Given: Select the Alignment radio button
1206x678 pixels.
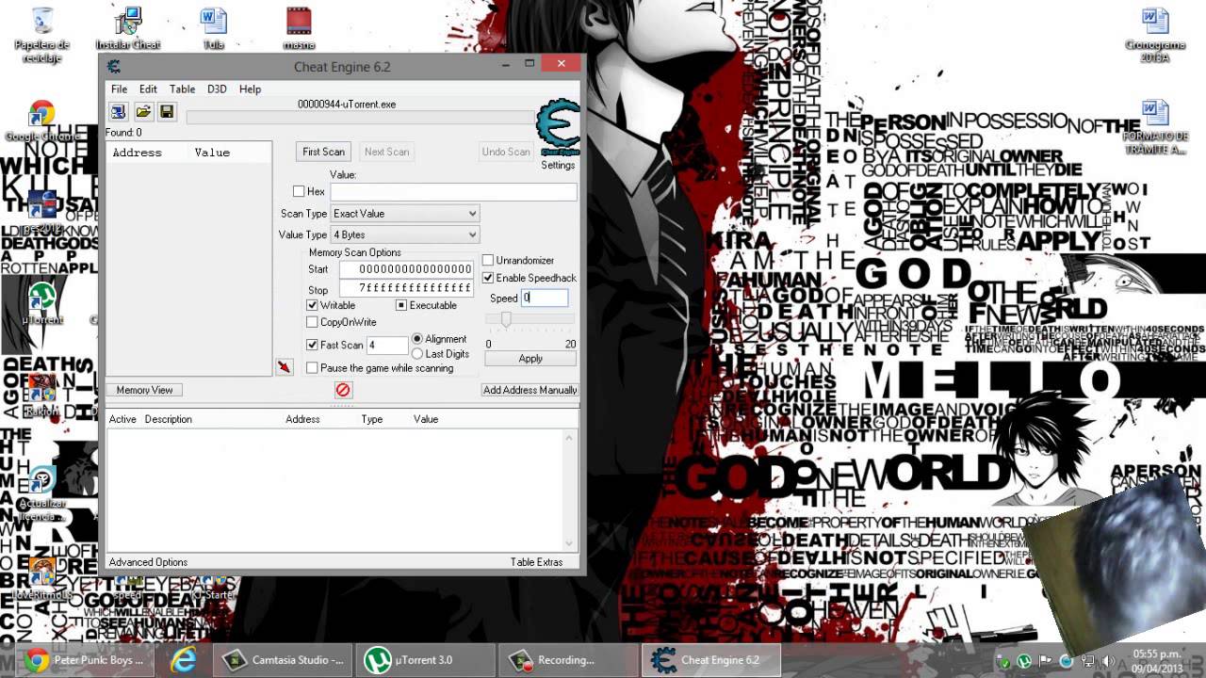Looking at the screenshot, I should click(x=417, y=339).
